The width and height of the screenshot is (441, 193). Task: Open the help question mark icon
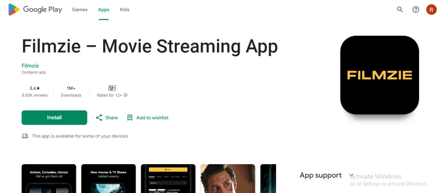coord(416,9)
